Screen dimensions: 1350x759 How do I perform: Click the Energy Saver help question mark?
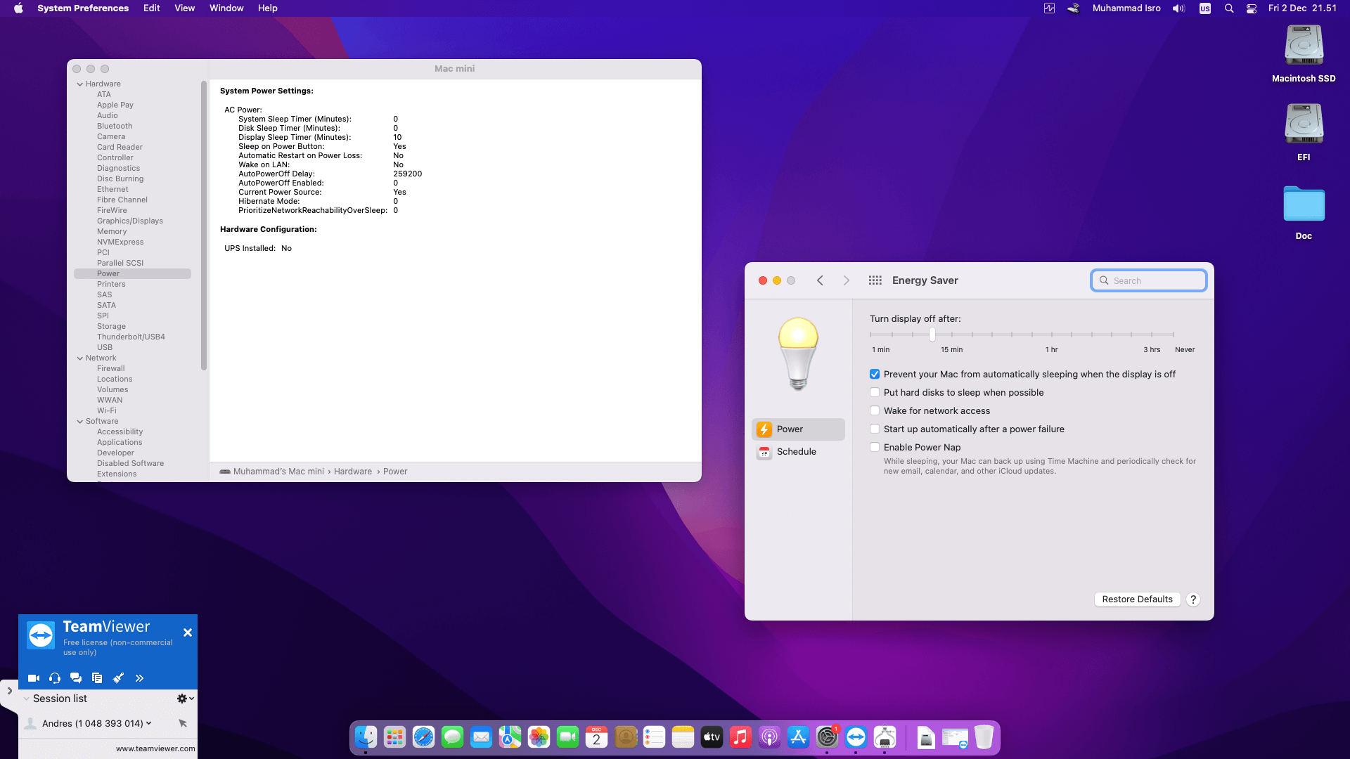click(x=1193, y=599)
